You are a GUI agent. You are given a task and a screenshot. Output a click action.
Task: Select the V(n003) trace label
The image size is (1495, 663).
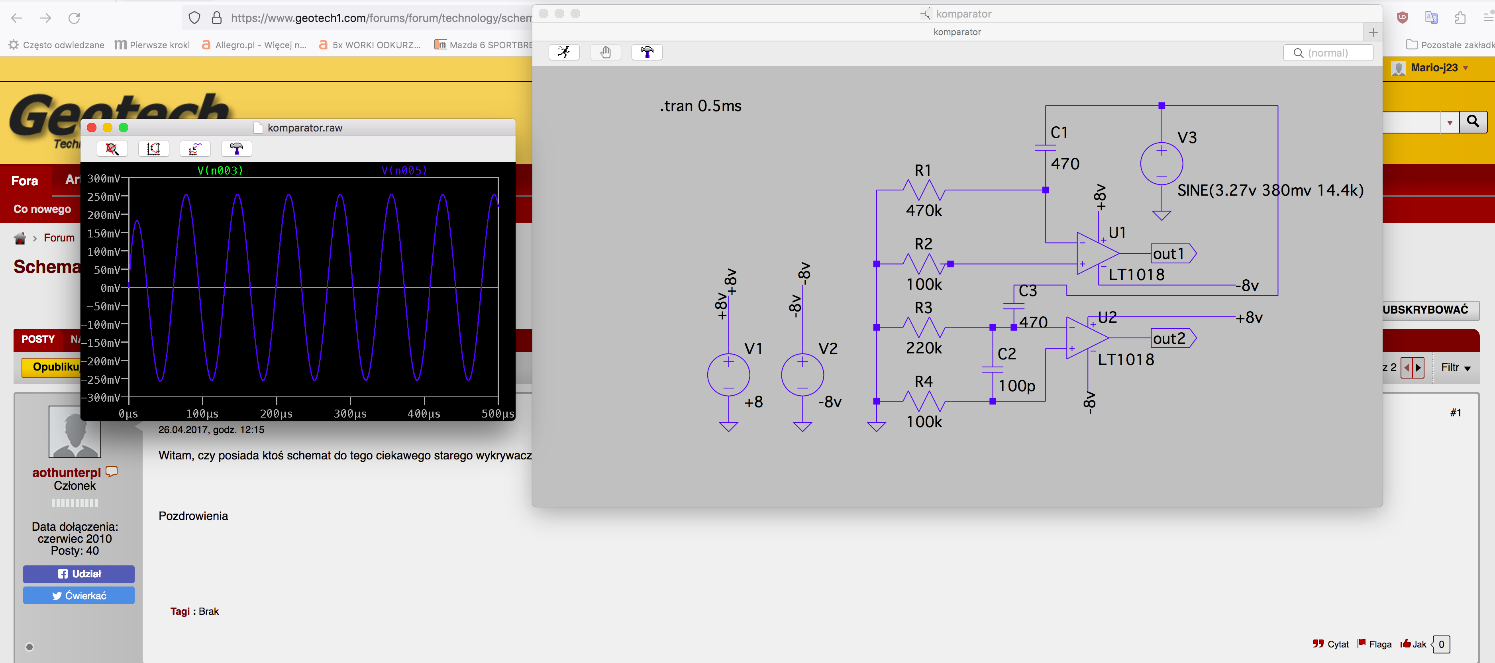coord(220,170)
